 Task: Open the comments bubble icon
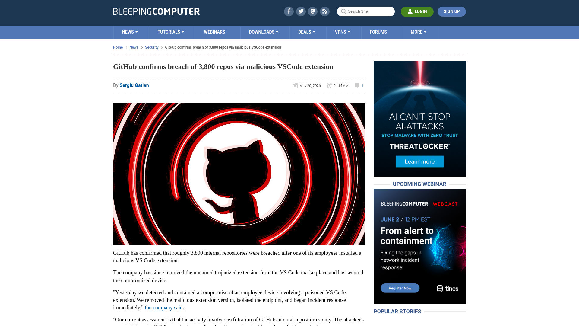point(357,86)
